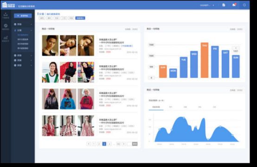Open the blue sweatshirt model thumbnail
257x167 pixels.
point(68,99)
